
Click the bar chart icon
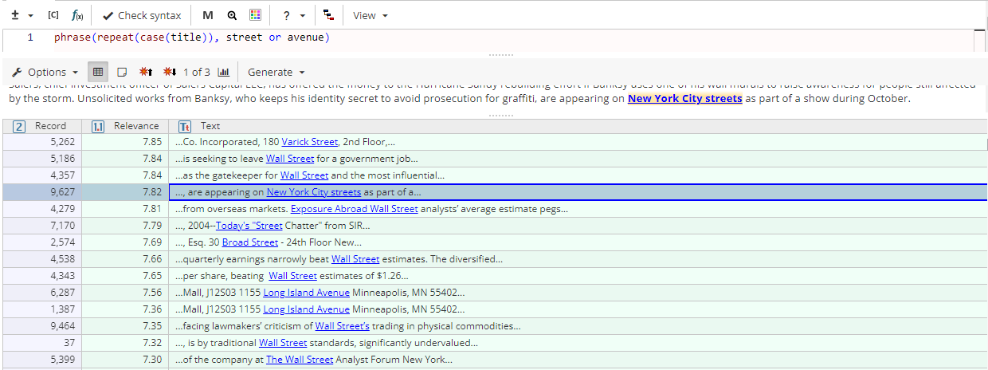click(x=224, y=72)
